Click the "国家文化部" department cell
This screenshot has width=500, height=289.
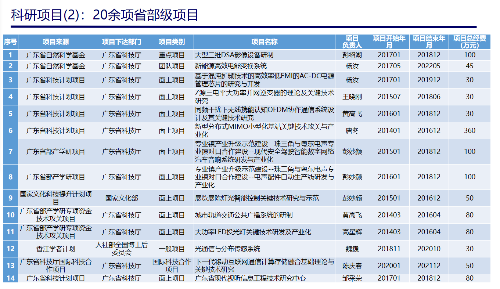121,198
